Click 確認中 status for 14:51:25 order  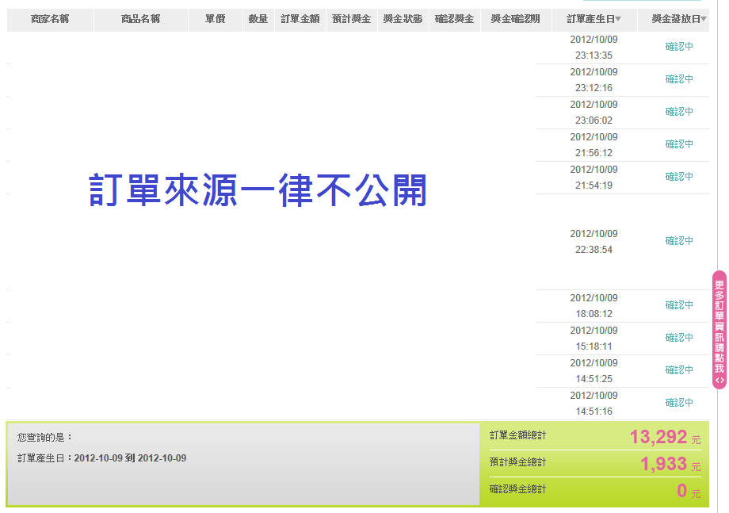tap(679, 370)
